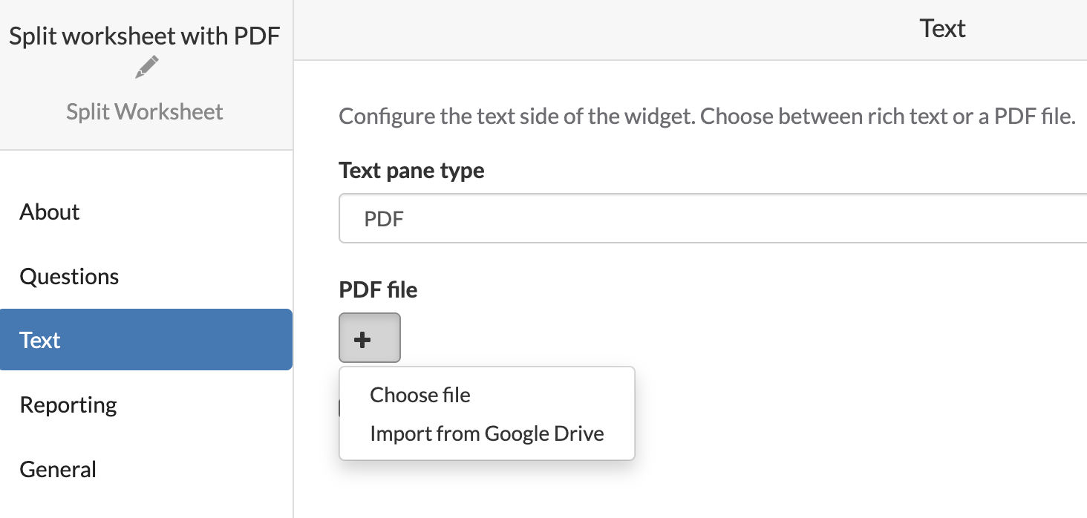Choose a local file for the PDF pane

[x=420, y=395]
